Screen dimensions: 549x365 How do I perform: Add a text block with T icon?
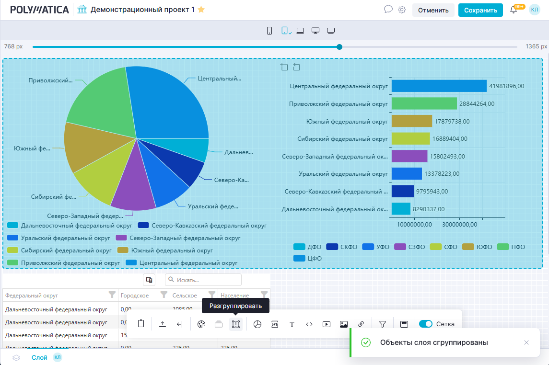pos(292,324)
